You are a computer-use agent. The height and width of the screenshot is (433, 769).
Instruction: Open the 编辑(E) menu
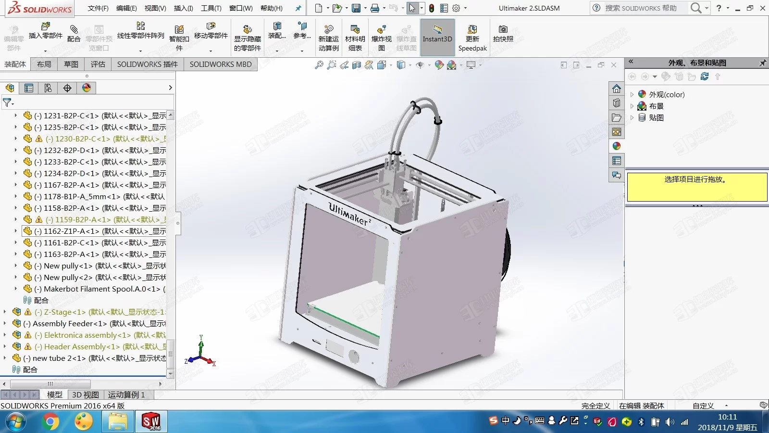click(x=126, y=8)
